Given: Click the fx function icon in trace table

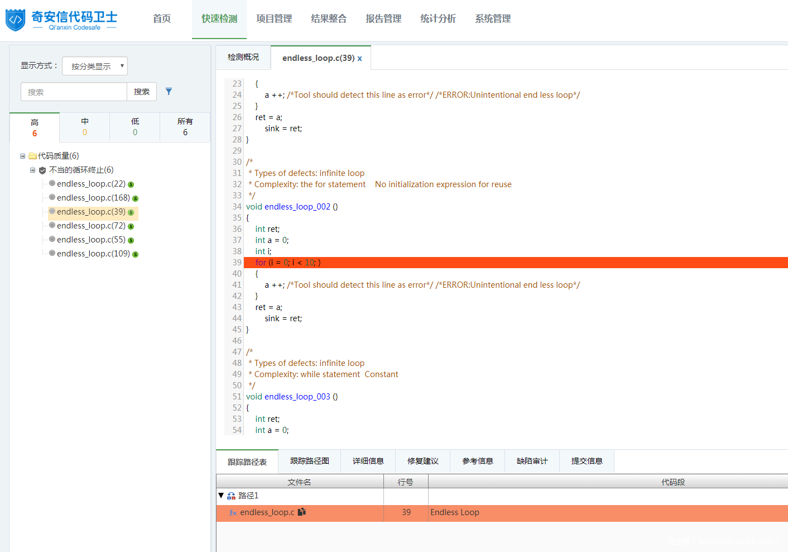Looking at the screenshot, I should [x=233, y=513].
